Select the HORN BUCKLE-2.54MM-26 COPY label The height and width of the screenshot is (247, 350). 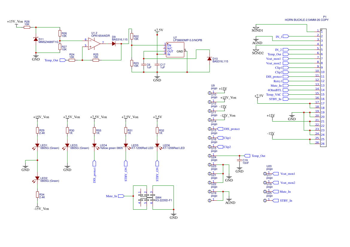point(307,20)
